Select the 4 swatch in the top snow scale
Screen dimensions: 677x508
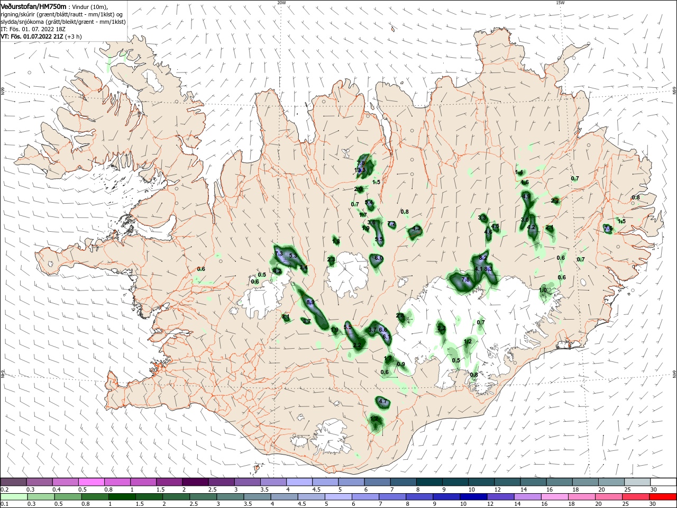(299, 482)
